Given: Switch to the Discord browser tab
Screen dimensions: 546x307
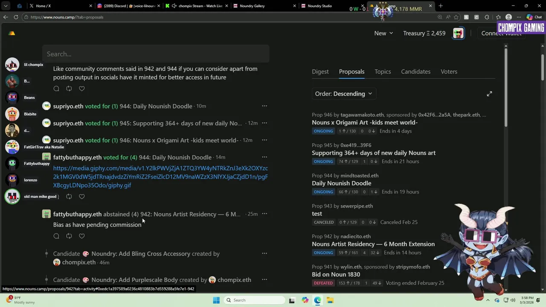Looking at the screenshot, I should pyautogui.click(x=128, y=6).
